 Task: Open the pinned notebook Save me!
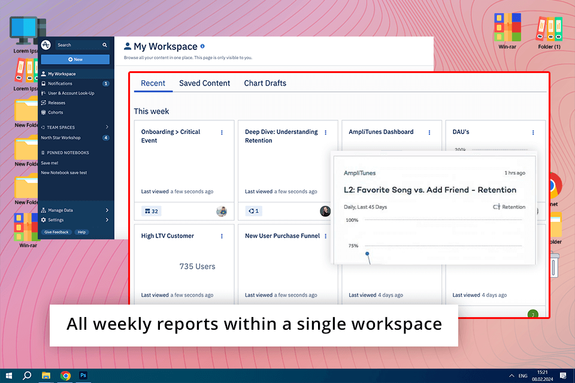[50, 163]
